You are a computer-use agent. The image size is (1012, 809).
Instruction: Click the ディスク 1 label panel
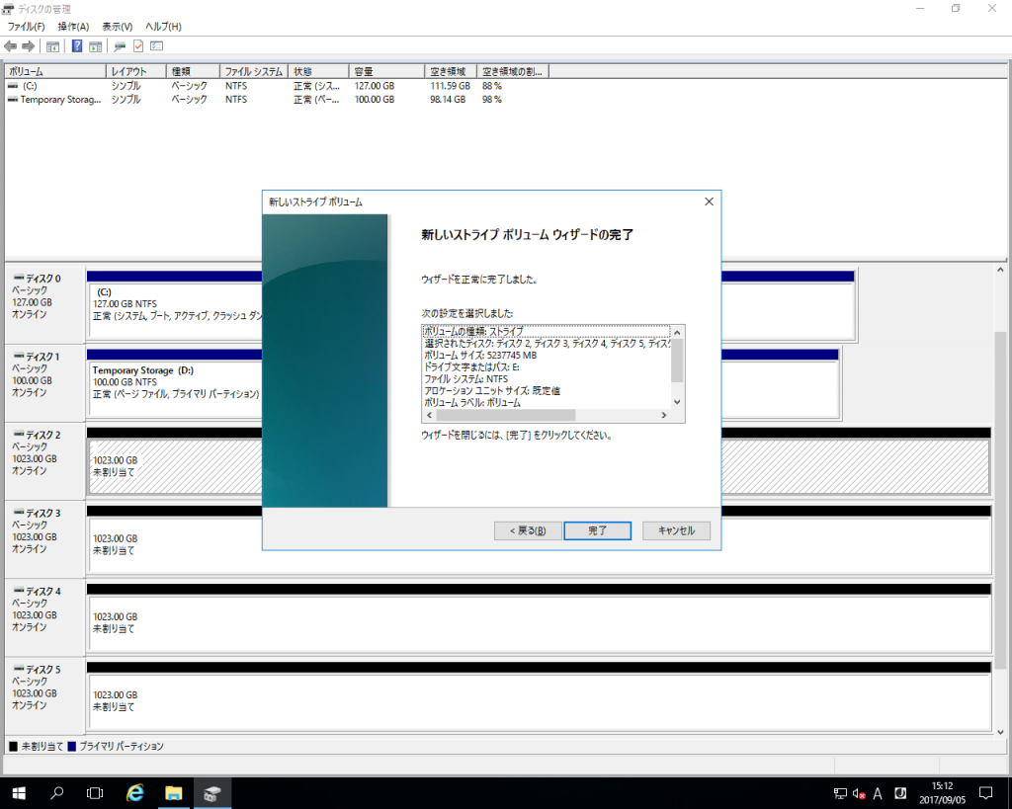click(45, 383)
